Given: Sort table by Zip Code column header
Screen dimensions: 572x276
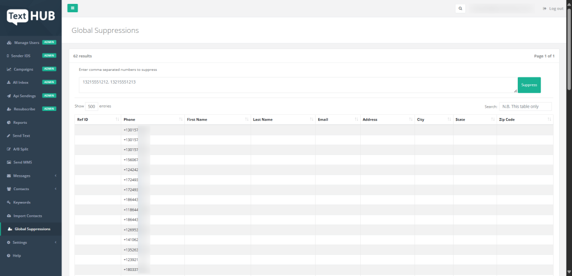Looking at the screenshot, I should (524, 119).
